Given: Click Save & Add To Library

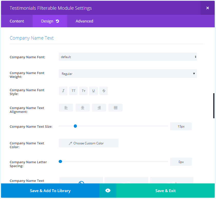Looking at the screenshot, I should tap(50, 191).
